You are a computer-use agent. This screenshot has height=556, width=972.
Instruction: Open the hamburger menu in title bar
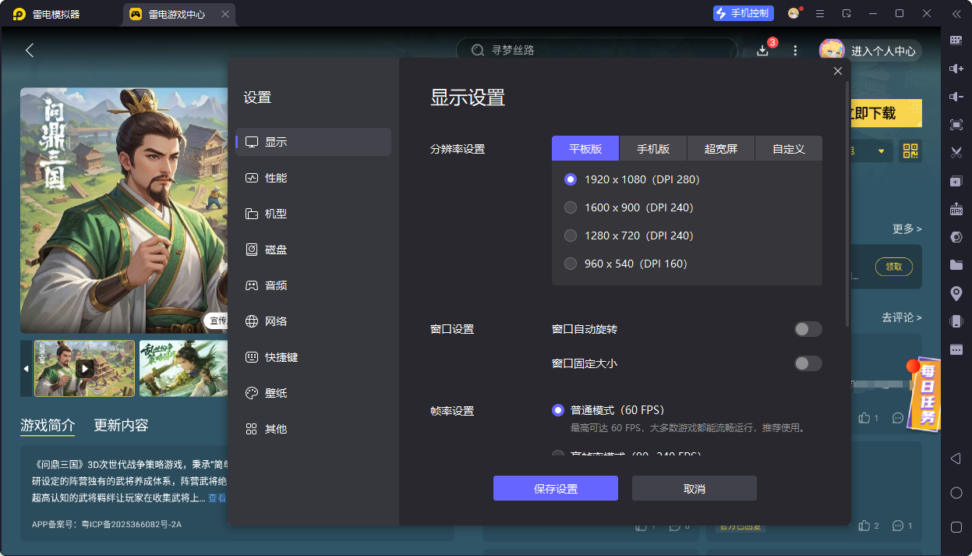click(820, 13)
